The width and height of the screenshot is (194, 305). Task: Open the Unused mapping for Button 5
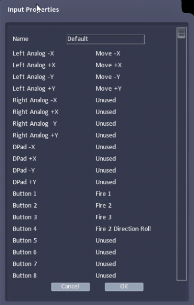pyautogui.click(x=106, y=240)
